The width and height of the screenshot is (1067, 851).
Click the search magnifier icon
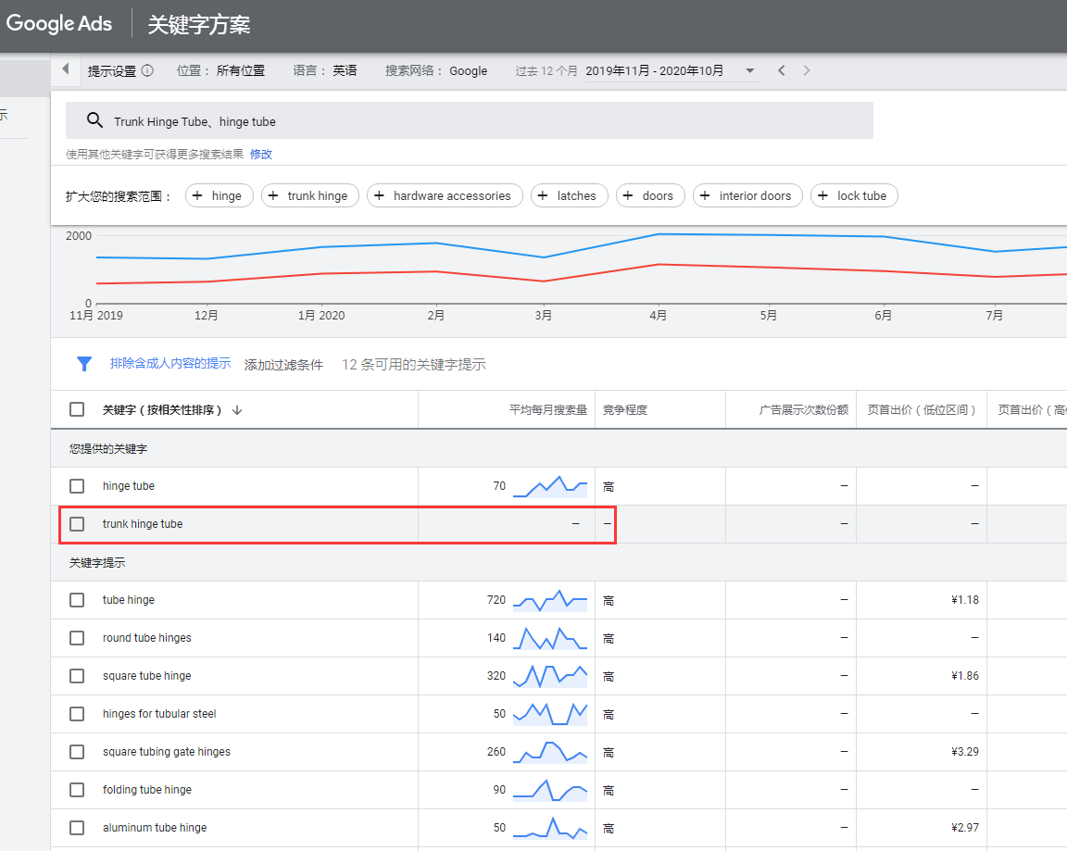[94, 120]
